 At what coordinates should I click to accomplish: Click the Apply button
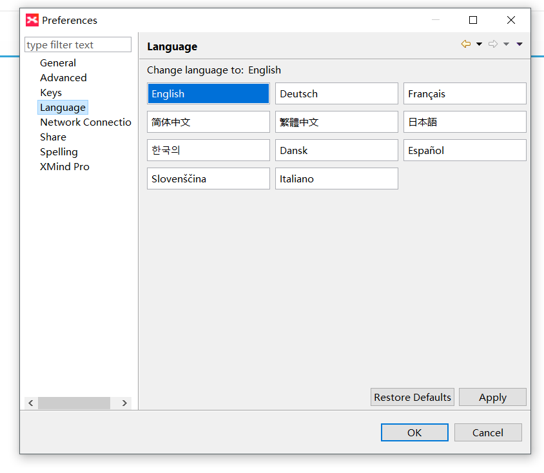click(492, 397)
